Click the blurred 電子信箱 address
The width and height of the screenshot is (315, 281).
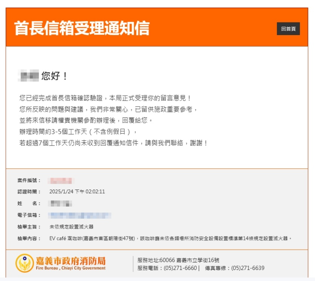(80, 215)
